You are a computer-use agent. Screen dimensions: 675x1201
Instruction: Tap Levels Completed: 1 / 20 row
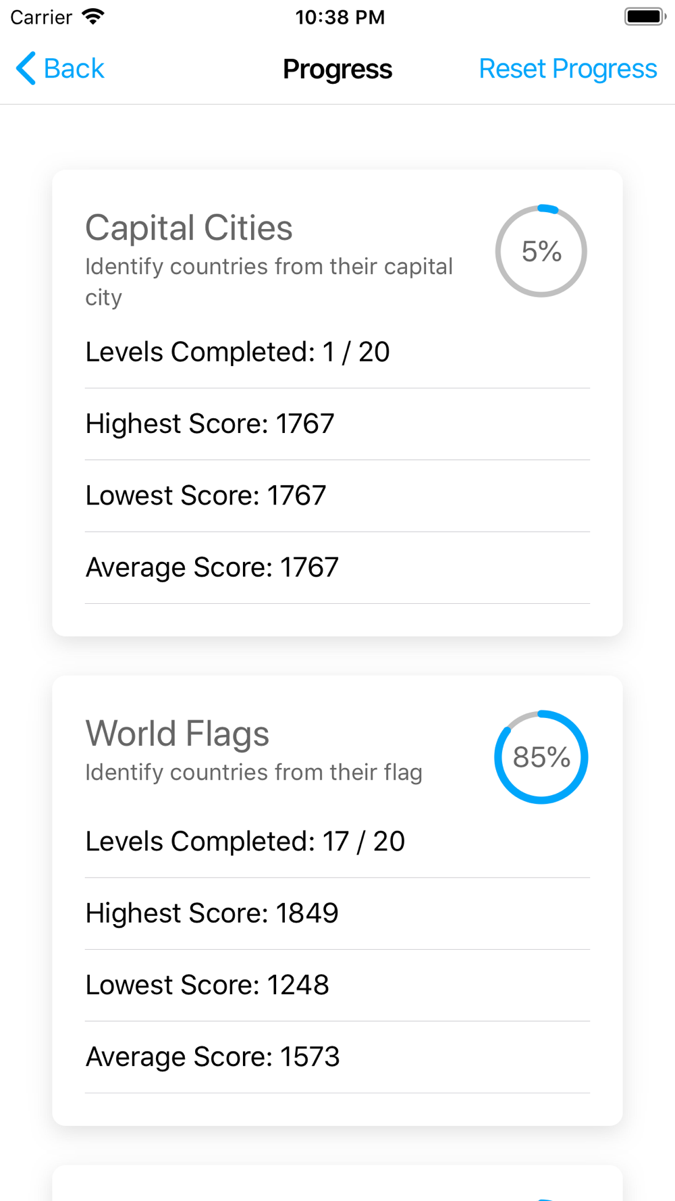(x=337, y=352)
